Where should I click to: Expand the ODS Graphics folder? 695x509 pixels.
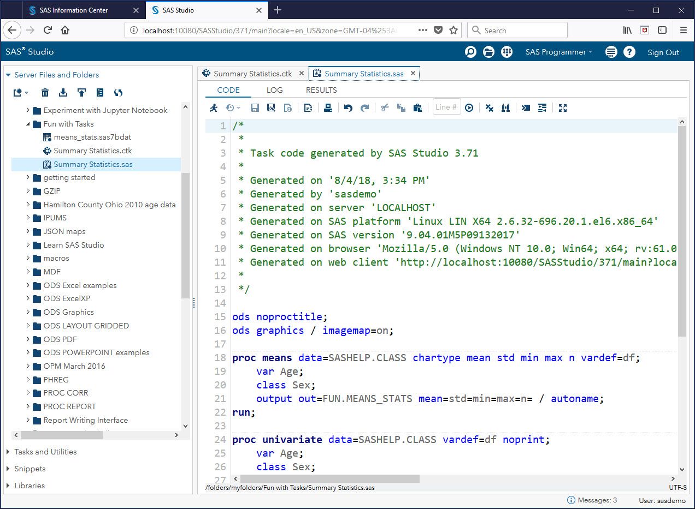28,312
